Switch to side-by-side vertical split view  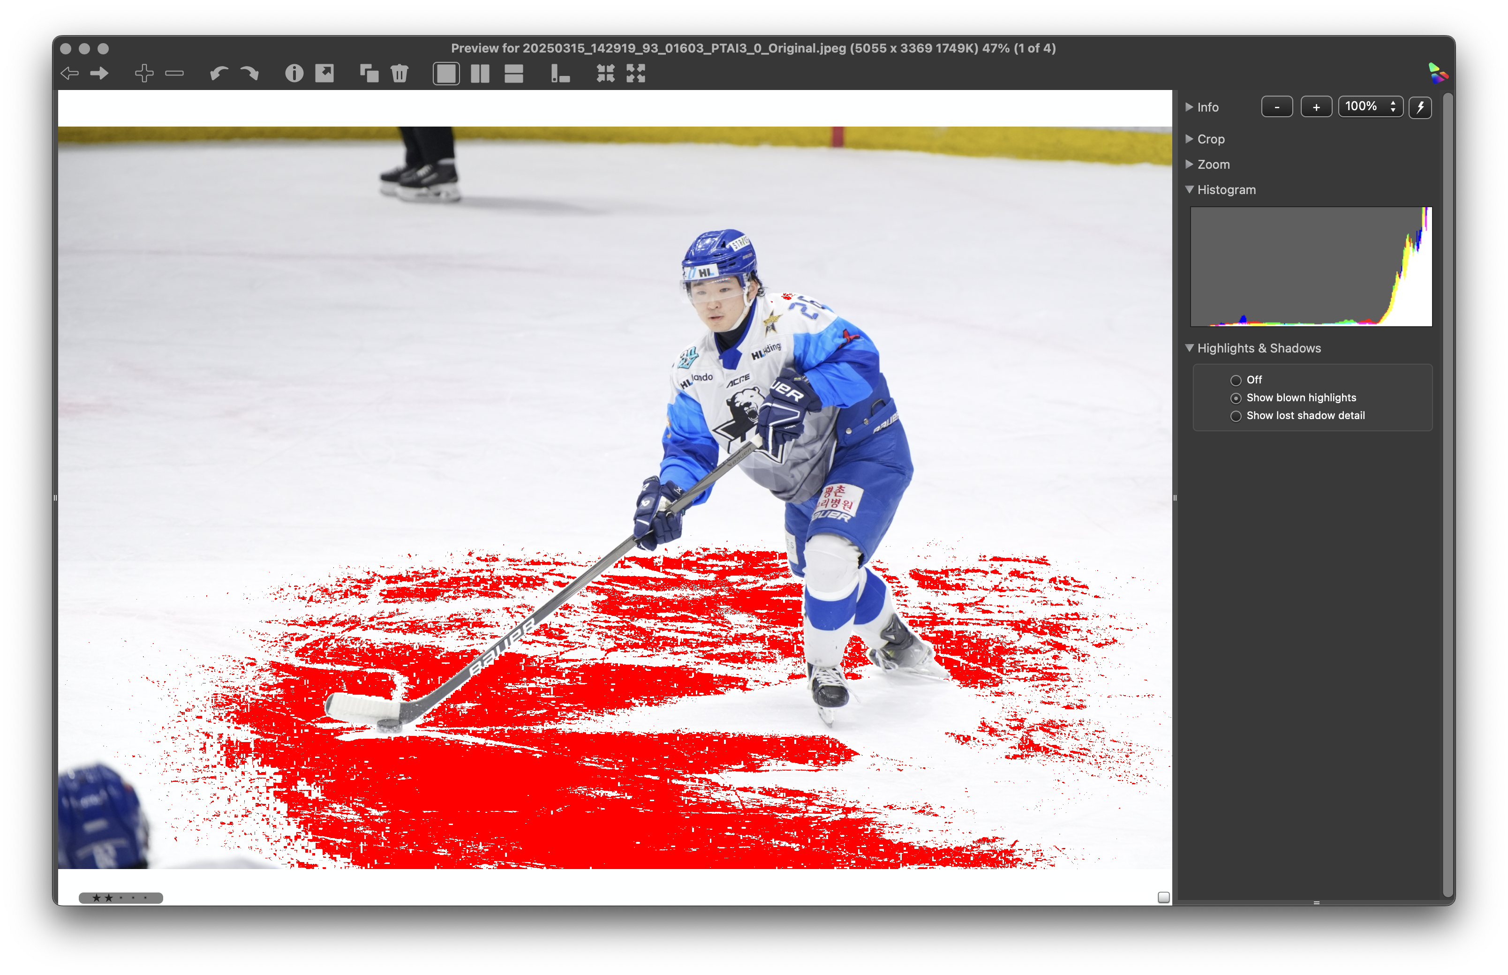(480, 74)
